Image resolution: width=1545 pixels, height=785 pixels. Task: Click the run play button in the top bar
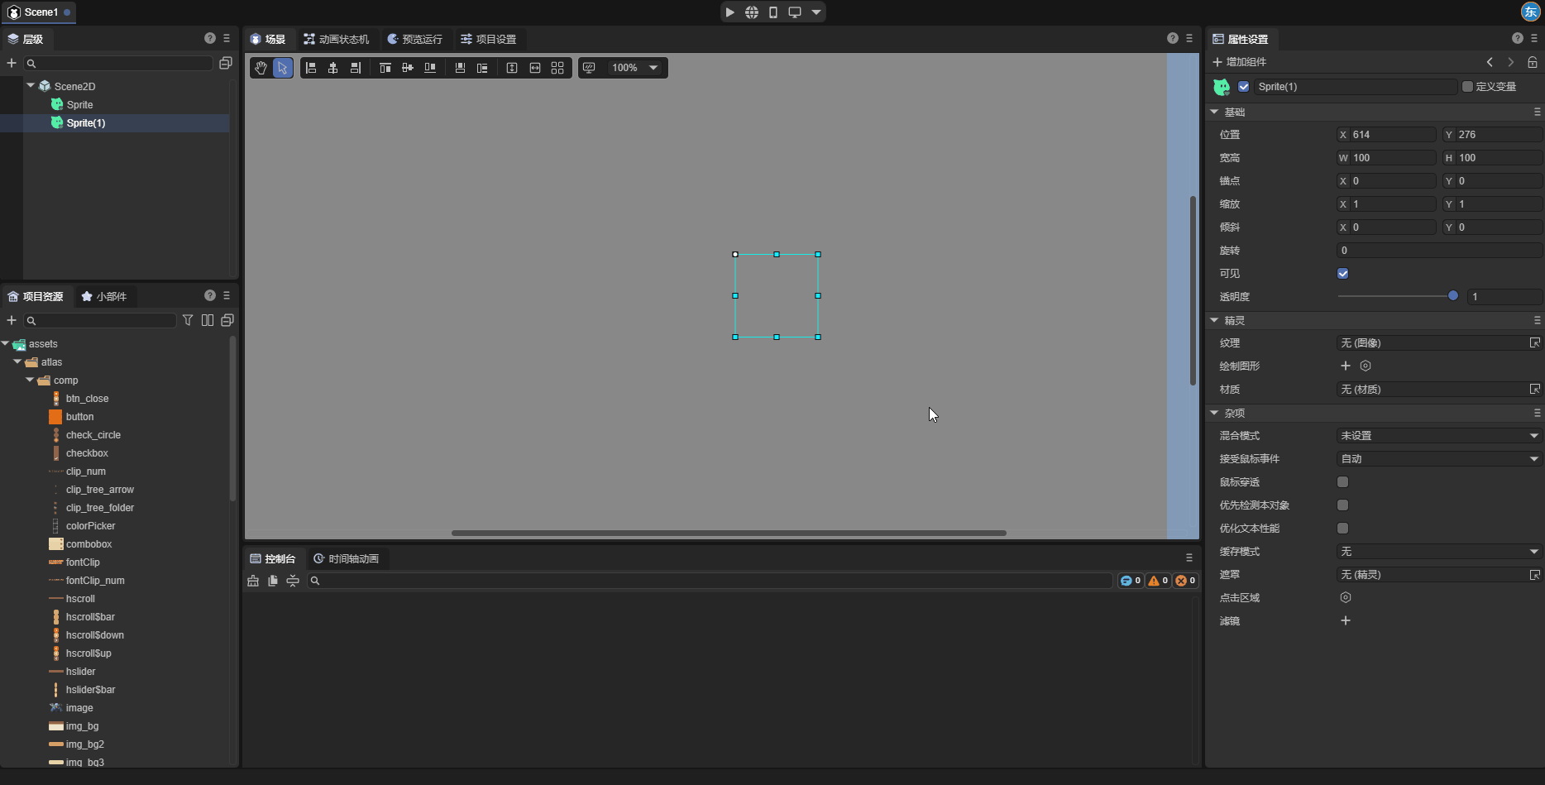tap(729, 12)
